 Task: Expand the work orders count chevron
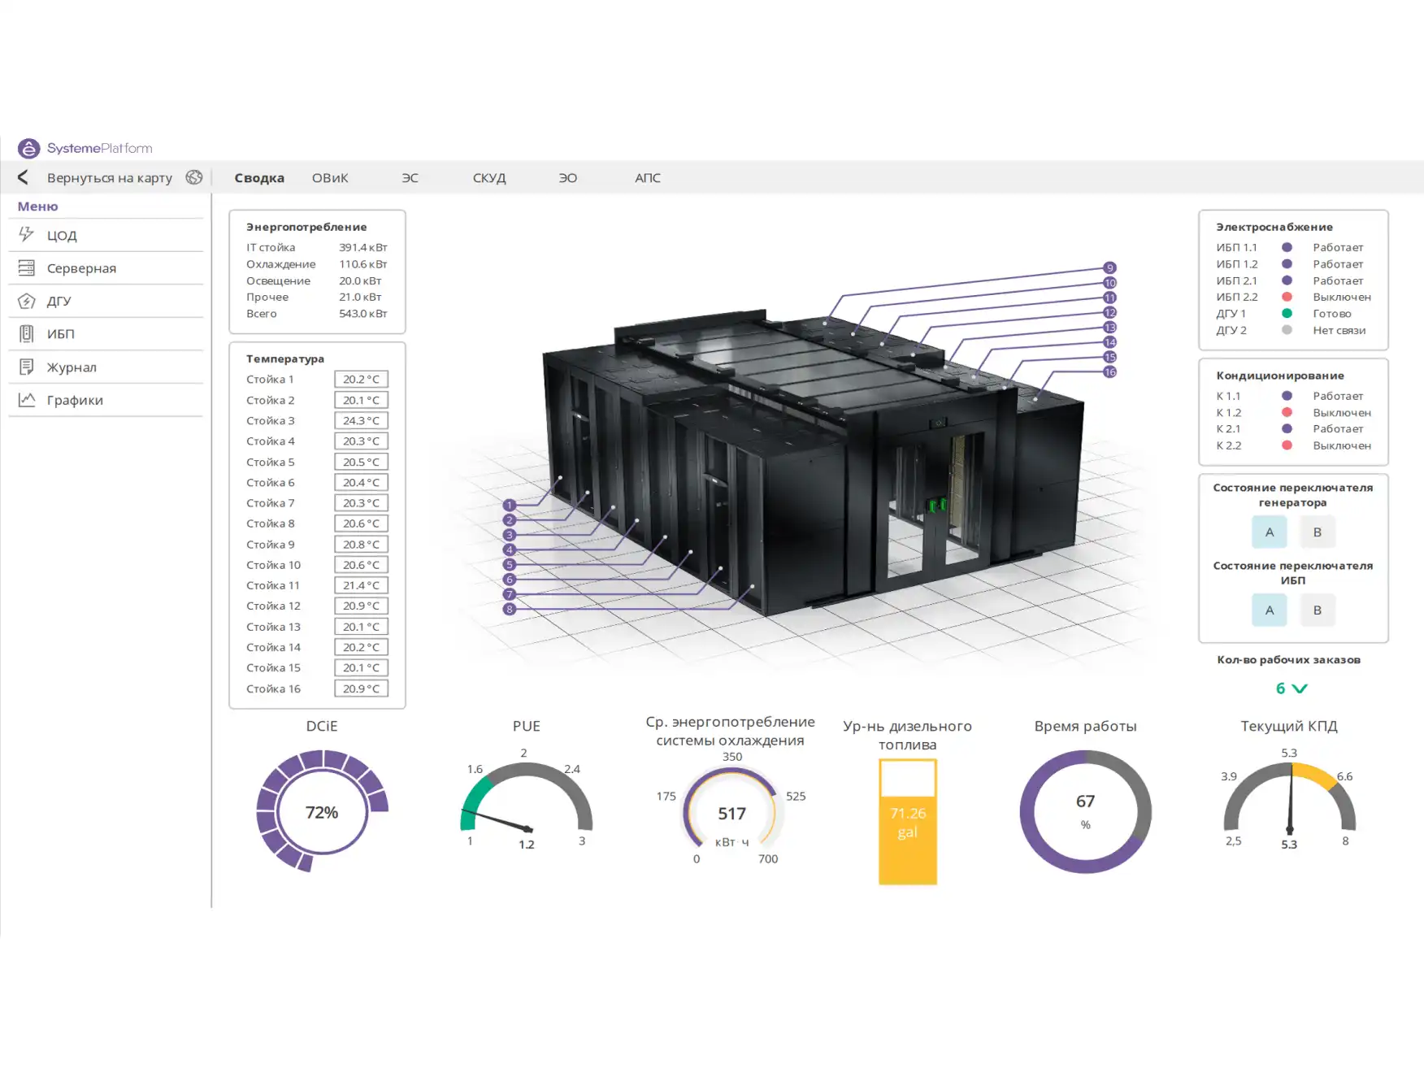[1300, 689]
